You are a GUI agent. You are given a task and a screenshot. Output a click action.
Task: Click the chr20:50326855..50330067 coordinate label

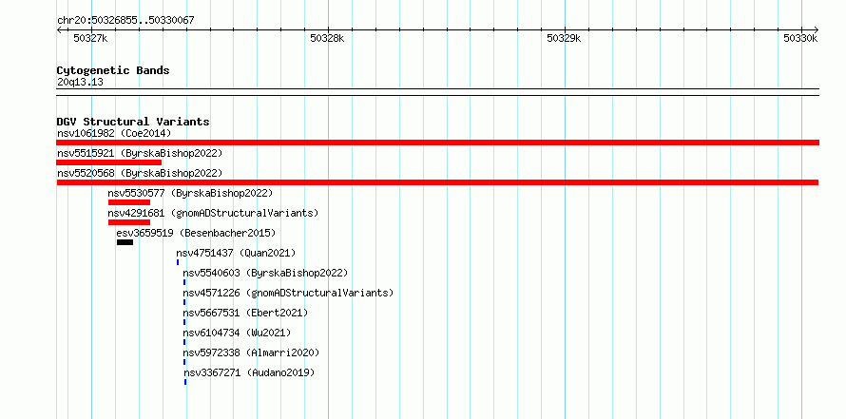pyautogui.click(x=125, y=21)
